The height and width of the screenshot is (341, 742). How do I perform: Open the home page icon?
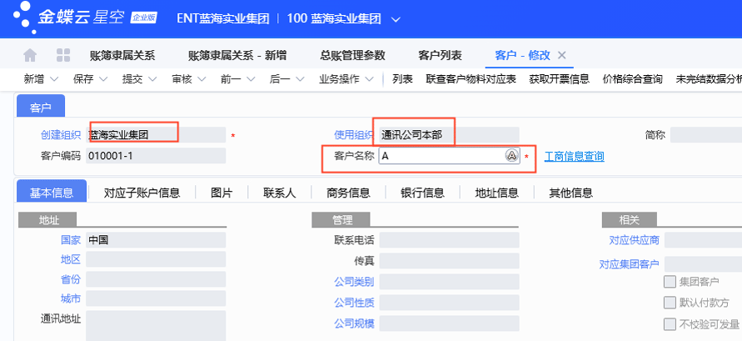tap(30, 55)
